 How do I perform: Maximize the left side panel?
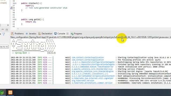coord(7,30)
